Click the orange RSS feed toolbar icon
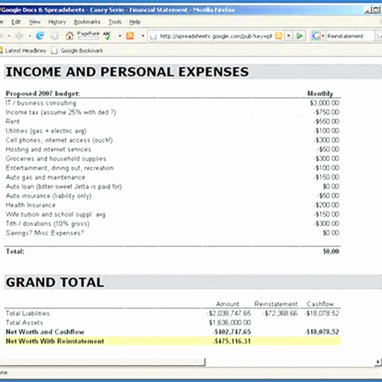Viewport: 382px width, 382px height. (x=130, y=35)
